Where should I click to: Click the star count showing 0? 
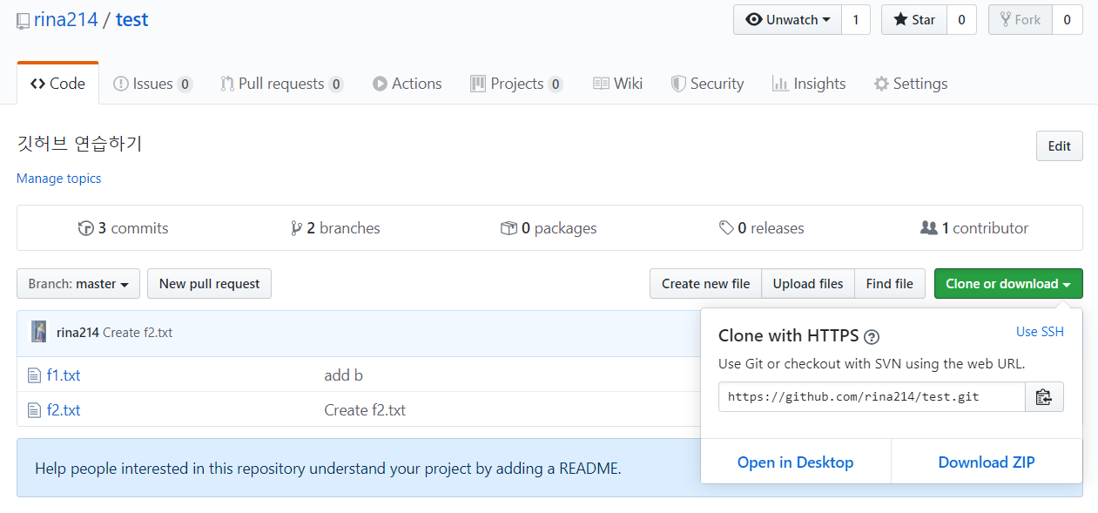pos(961,20)
